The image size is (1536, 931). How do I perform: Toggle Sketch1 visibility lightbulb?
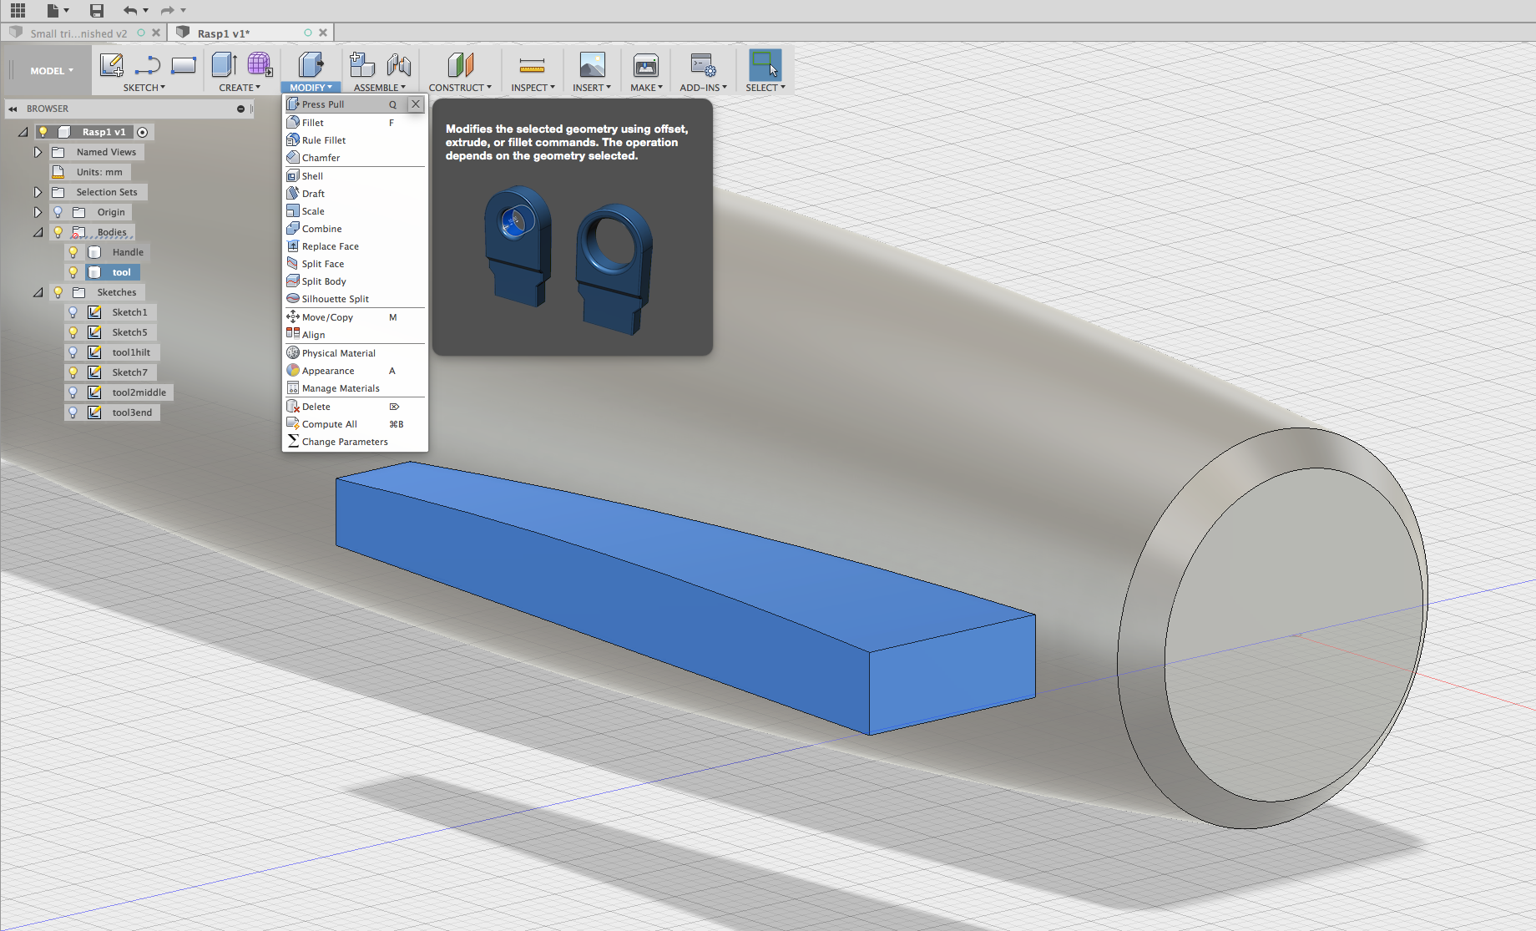click(x=73, y=311)
